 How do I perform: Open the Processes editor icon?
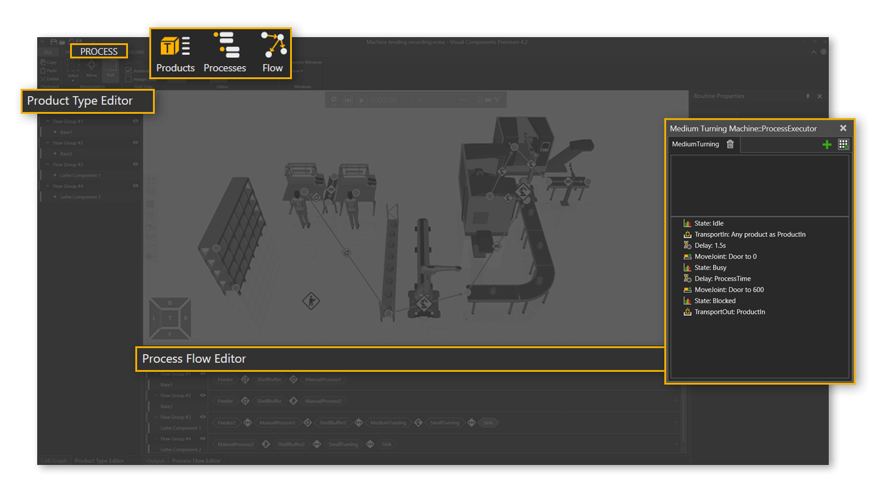225,52
